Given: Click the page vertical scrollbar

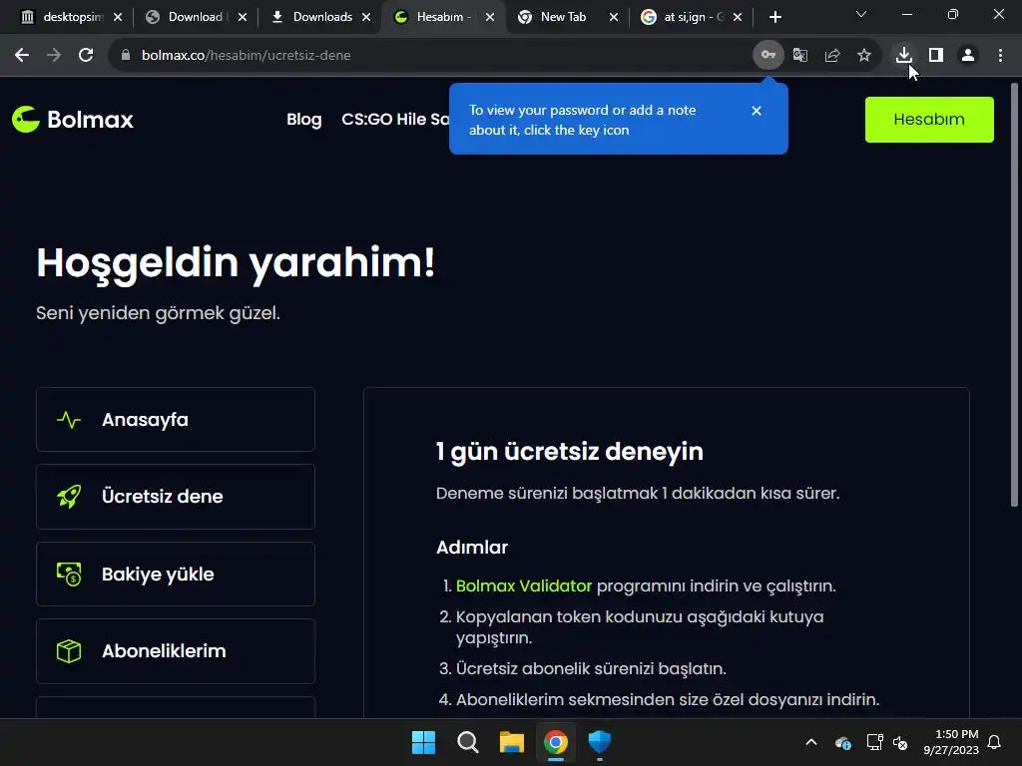Looking at the screenshot, I should pos(1014,294).
